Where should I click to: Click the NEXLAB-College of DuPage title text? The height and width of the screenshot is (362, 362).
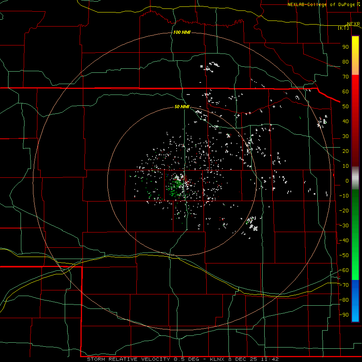(x=321, y=4)
